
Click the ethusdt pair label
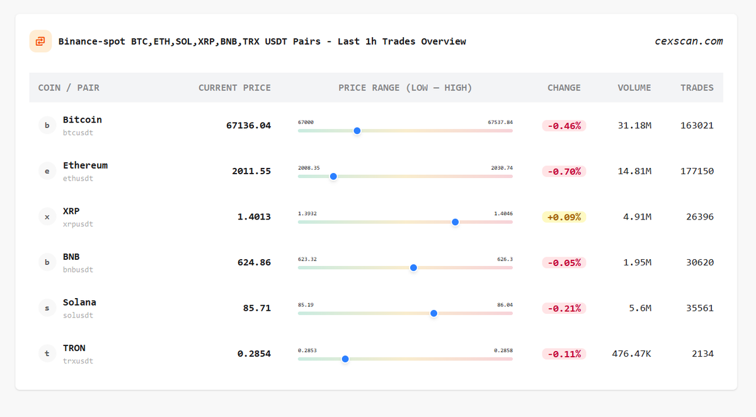tap(78, 179)
